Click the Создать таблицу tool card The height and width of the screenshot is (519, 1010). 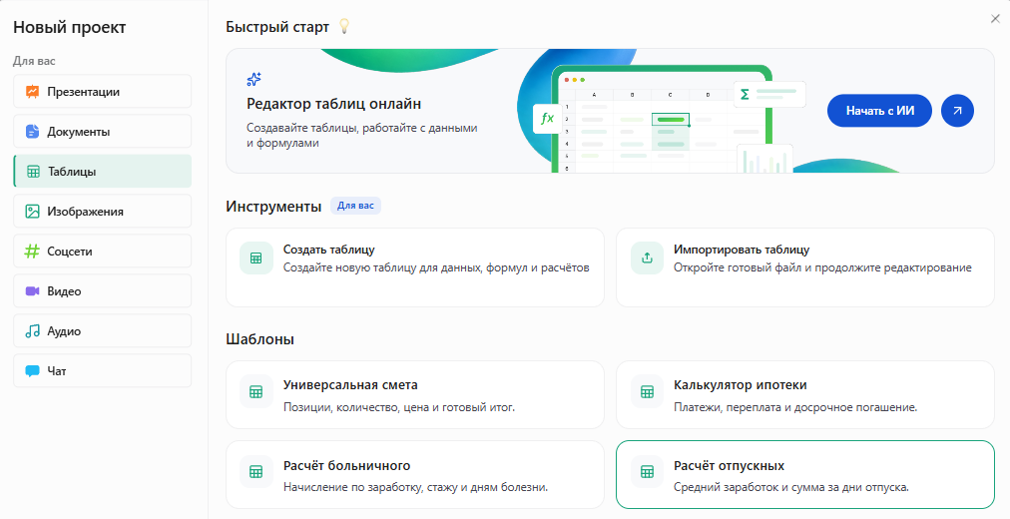pos(415,267)
